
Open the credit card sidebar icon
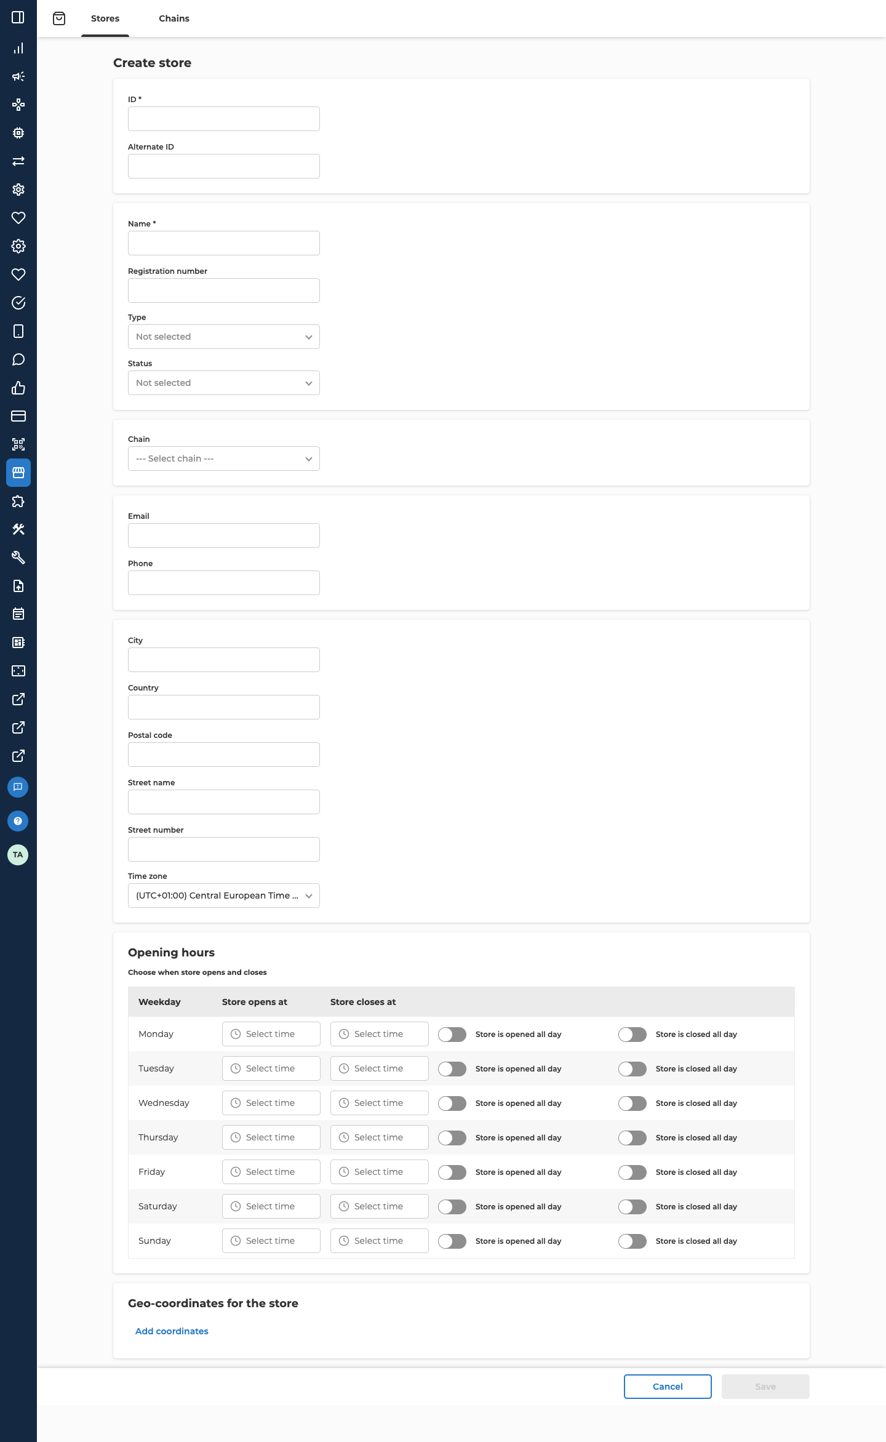click(18, 416)
